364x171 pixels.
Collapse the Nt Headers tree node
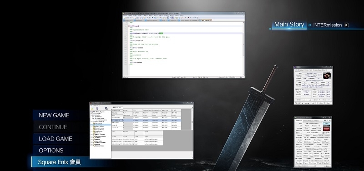click(92, 115)
